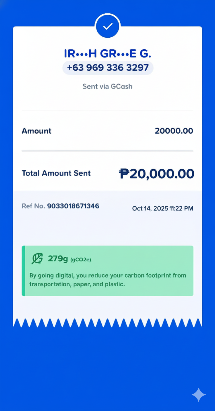The width and height of the screenshot is (215, 411).
Task: Click the "Total Amount Sent" label
Action: [56, 173]
